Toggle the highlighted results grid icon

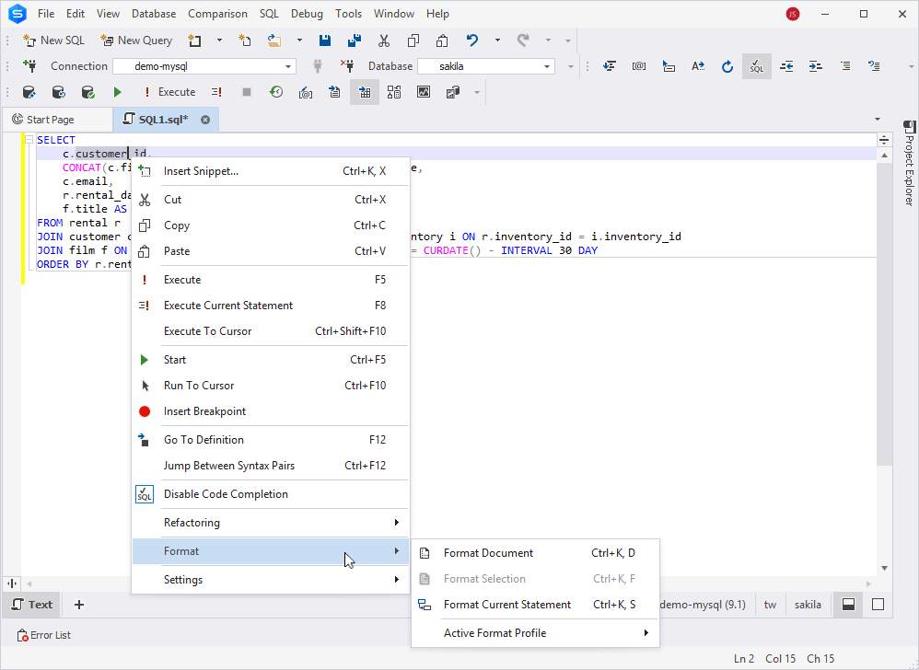[365, 92]
